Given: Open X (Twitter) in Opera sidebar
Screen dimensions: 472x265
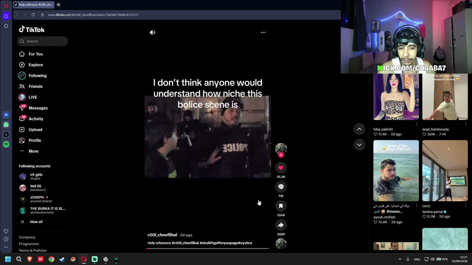Looking at the screenshot, I should click(x=6, y=135).
